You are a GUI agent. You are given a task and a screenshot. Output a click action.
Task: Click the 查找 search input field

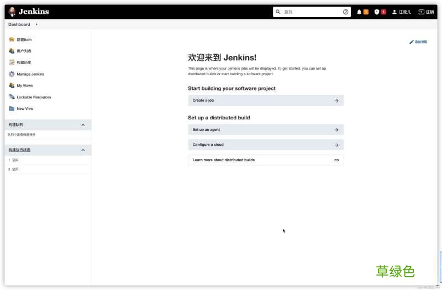312,12
